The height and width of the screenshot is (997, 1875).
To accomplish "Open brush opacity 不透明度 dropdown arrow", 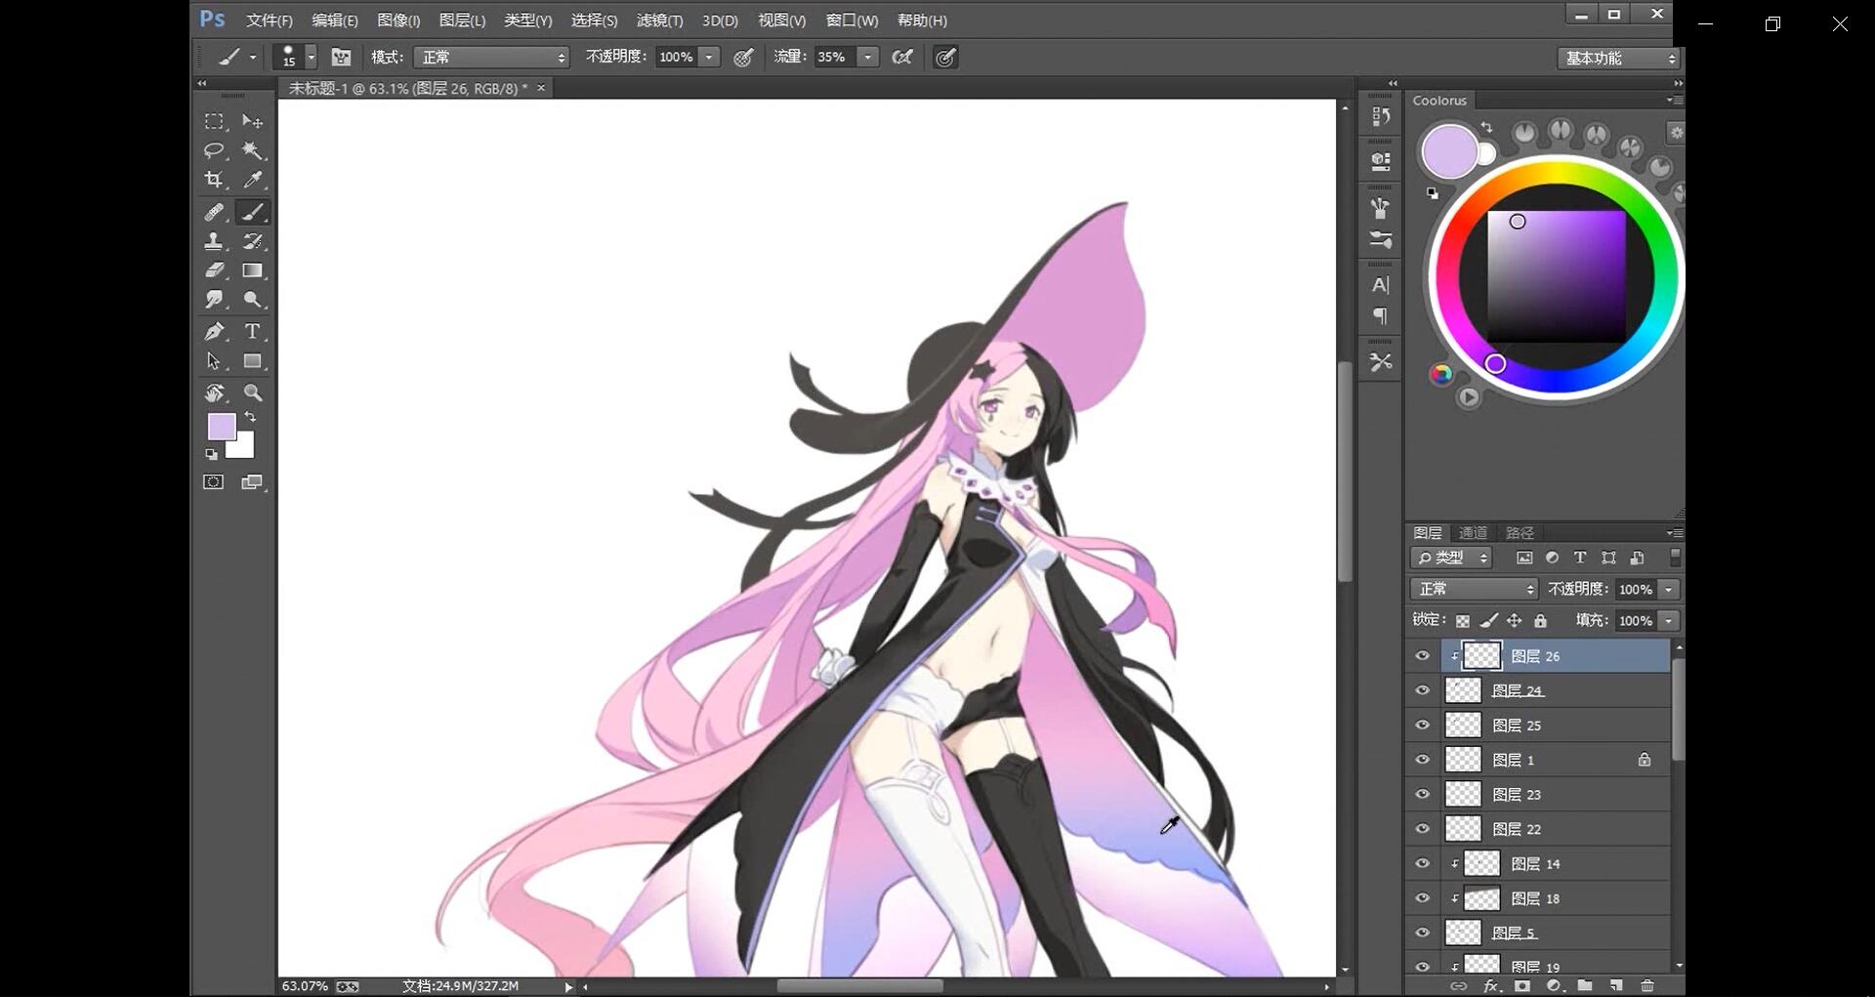I will pyautogui.click(x=710, y=58).
